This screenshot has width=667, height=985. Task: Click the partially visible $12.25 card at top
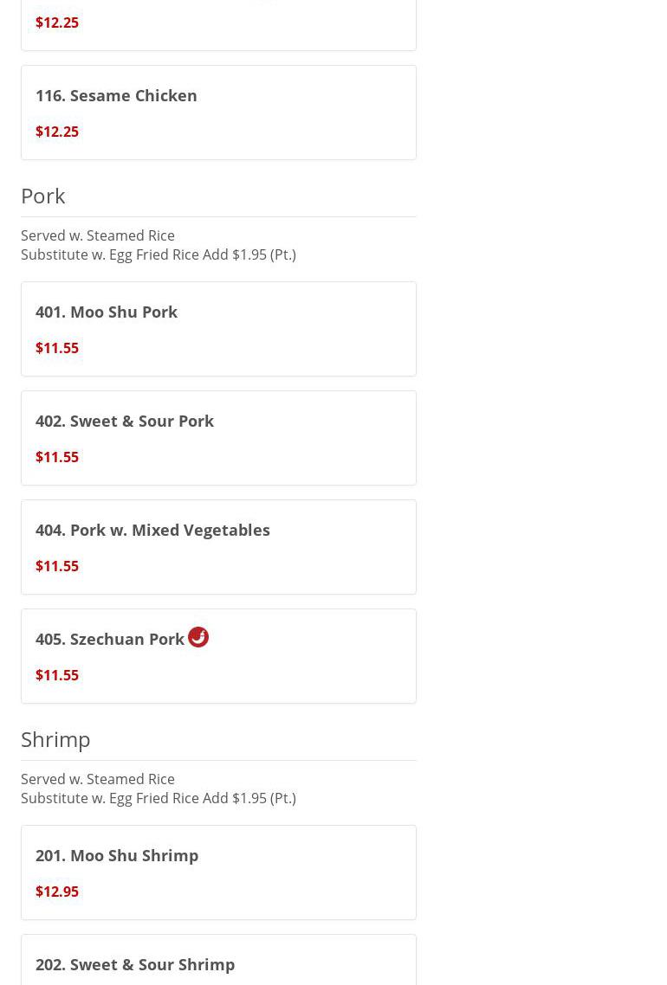pos(218,24)
